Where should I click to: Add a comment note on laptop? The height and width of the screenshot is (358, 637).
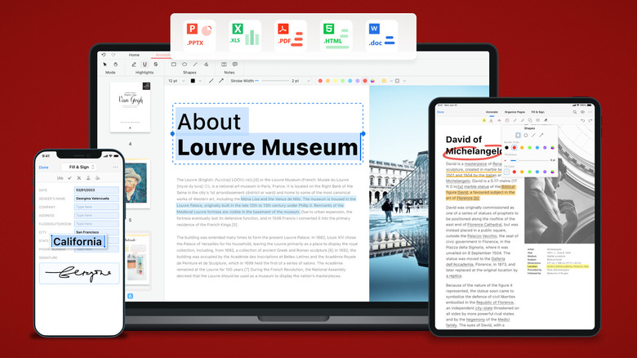pyautogui.click(x=235, y=65)
